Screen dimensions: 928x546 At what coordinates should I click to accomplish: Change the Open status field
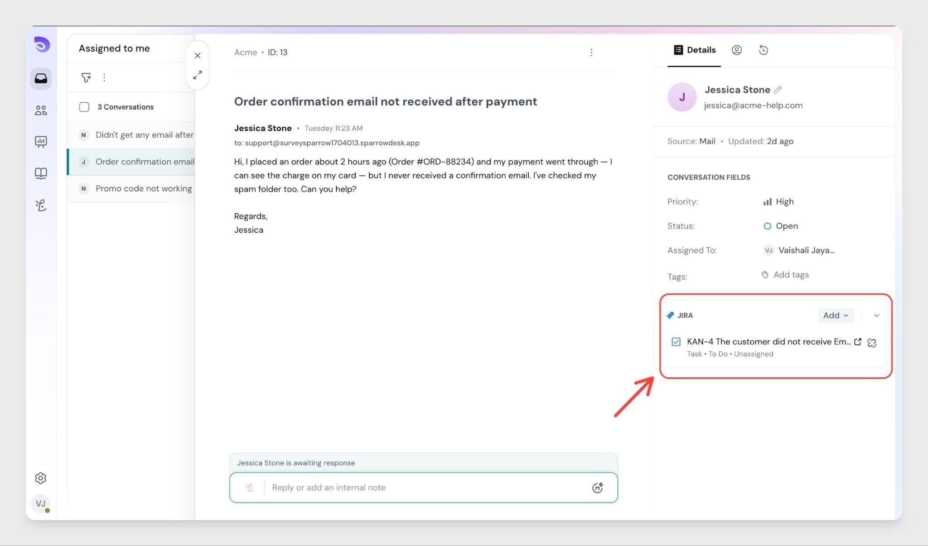coord(781,226)
